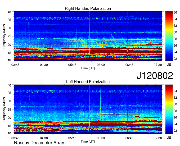
Task: Click the 36 dB tick on the Right Handed color bar
Action: pos(175,12)
